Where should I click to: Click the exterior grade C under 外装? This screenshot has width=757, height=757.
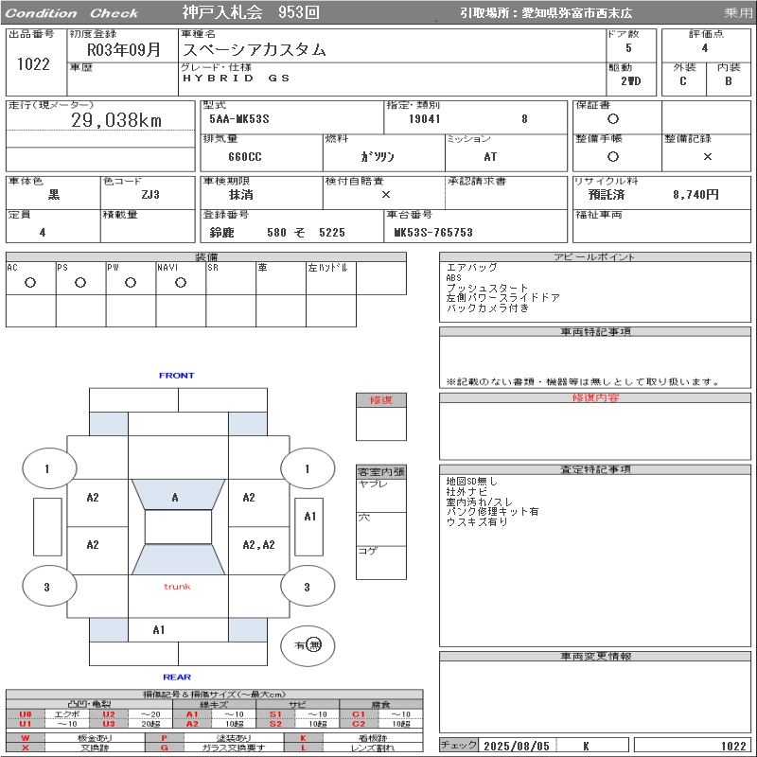click(x=682, y=80)
